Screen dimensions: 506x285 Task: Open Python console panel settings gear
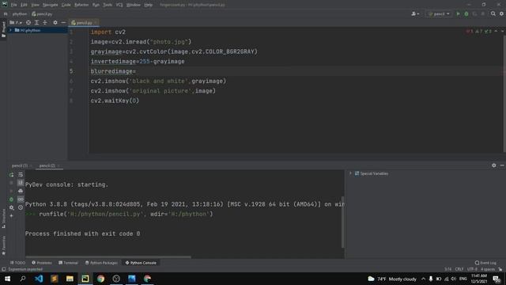click(x=493, y=165)
